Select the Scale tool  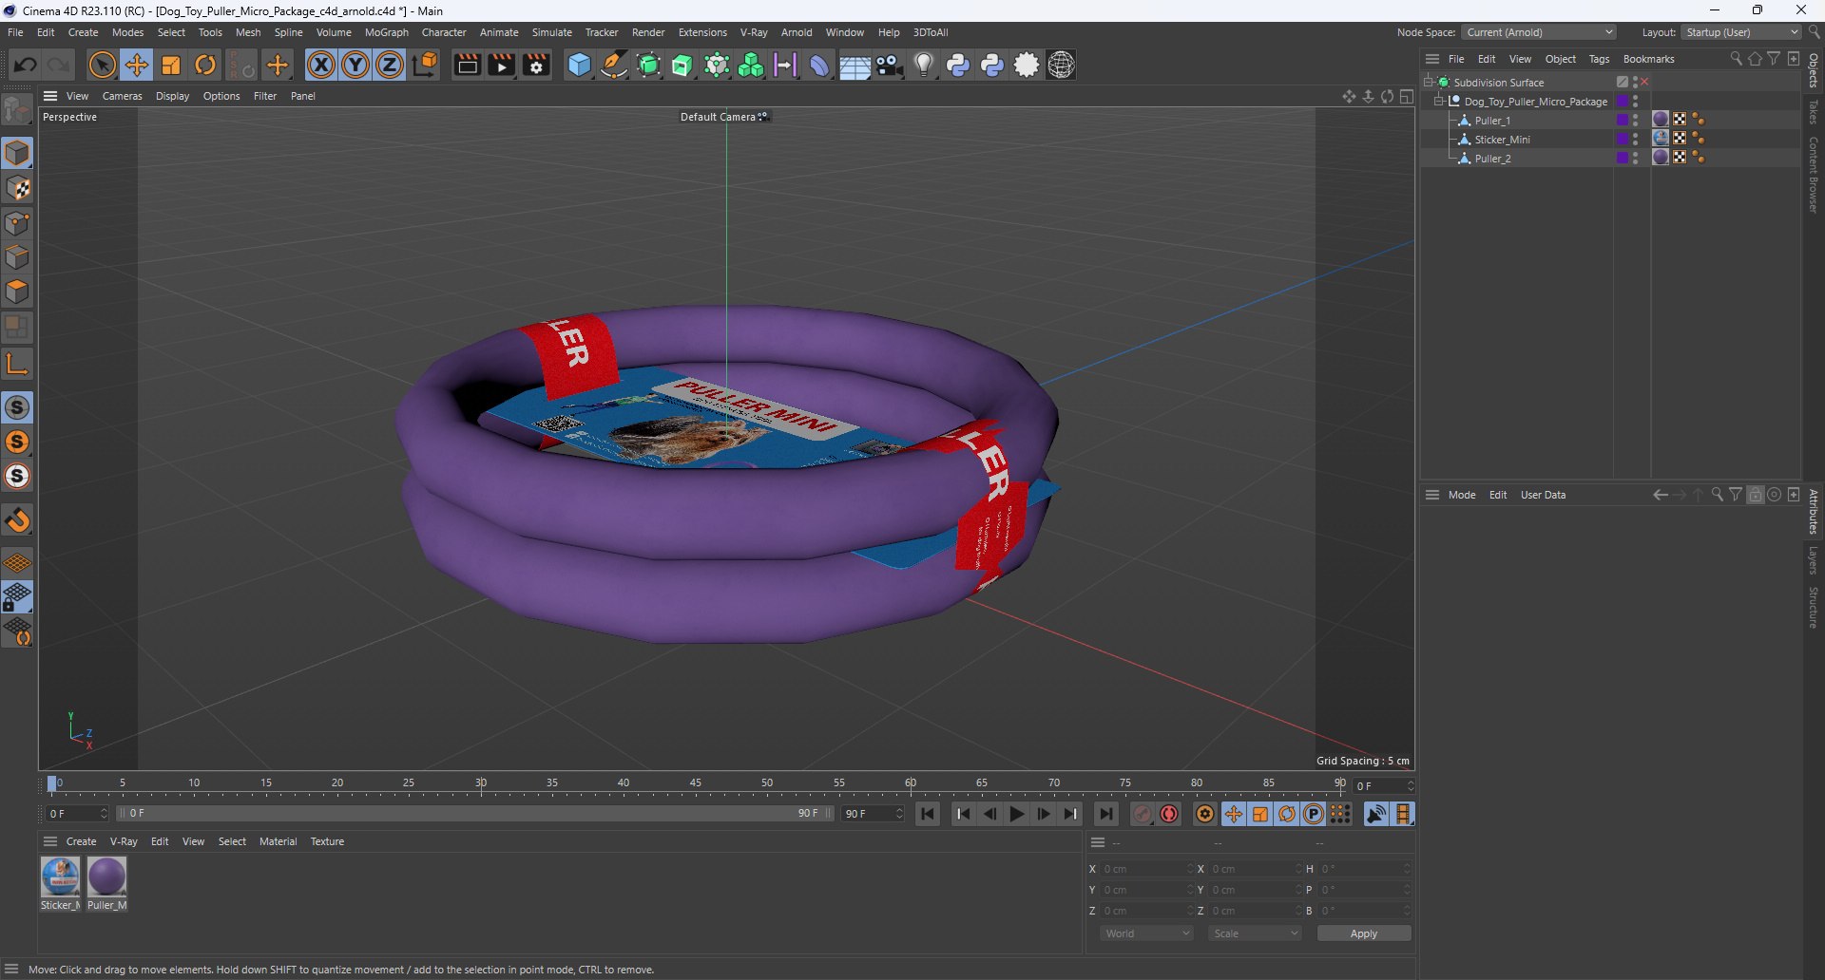[x=171, y=65]
